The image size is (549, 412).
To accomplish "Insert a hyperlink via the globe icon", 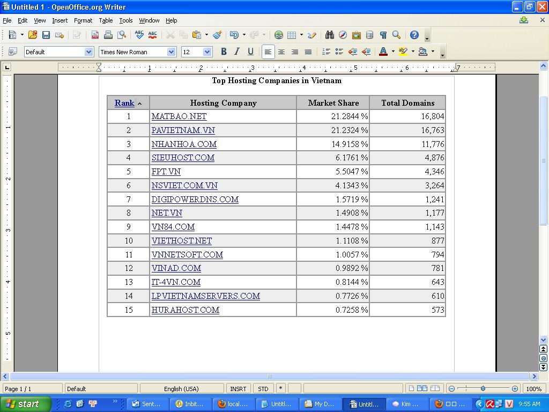I will click(x=279, y=35).
